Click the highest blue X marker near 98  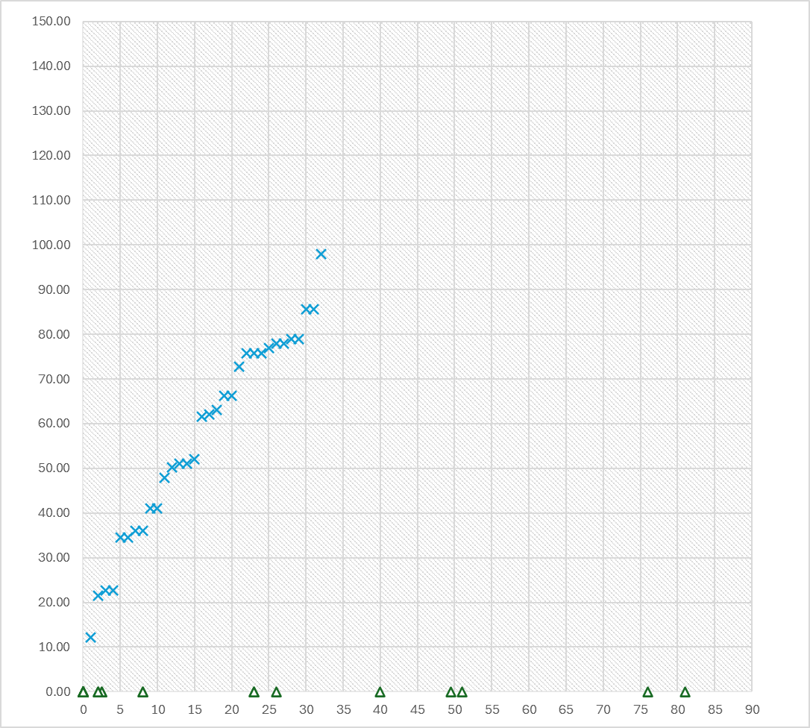(321, 254)
